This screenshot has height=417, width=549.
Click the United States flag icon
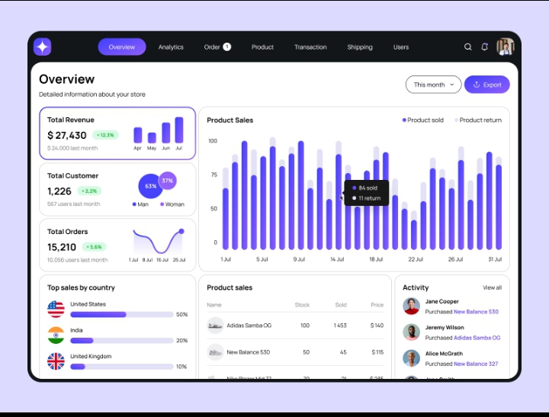click(56, 310)
